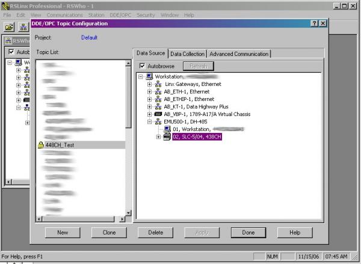Click workstation icon in background RSWho tree

(19, 63)
